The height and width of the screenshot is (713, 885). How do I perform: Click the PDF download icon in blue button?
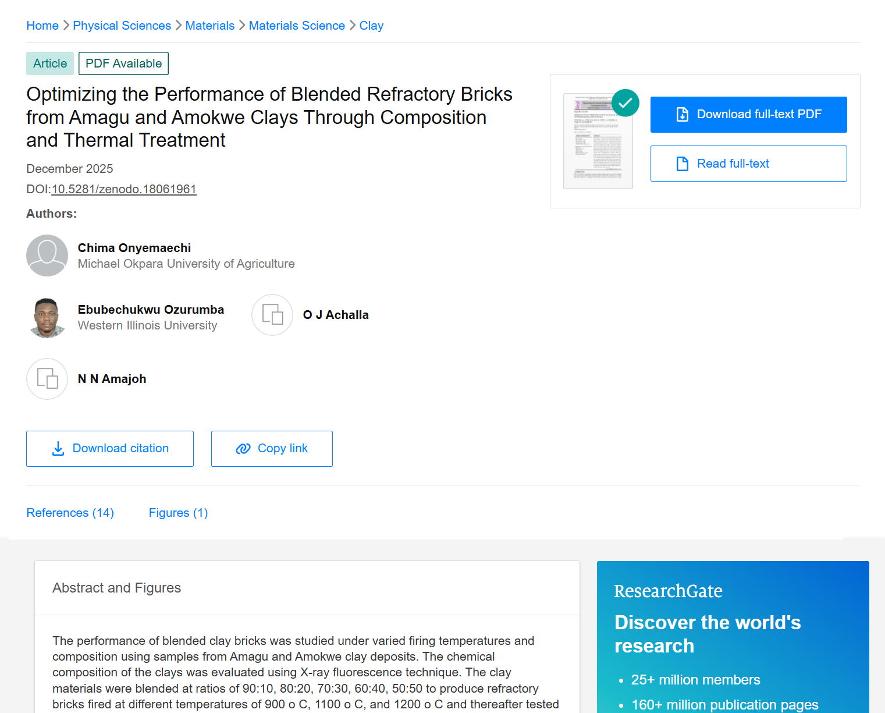coord(683,114)
